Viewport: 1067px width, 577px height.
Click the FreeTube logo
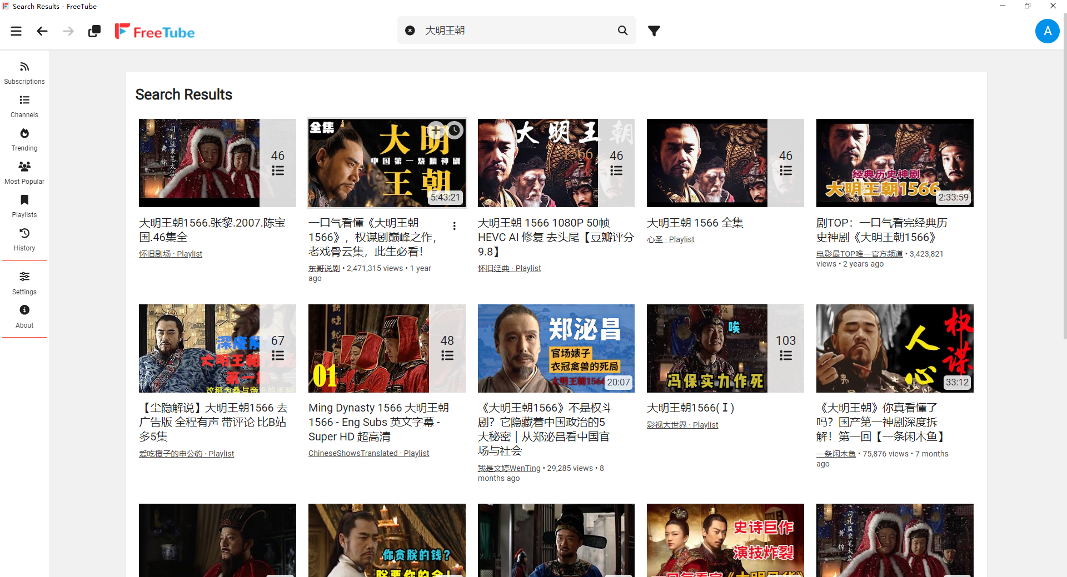pyautogui.click(x=154, y=32)
